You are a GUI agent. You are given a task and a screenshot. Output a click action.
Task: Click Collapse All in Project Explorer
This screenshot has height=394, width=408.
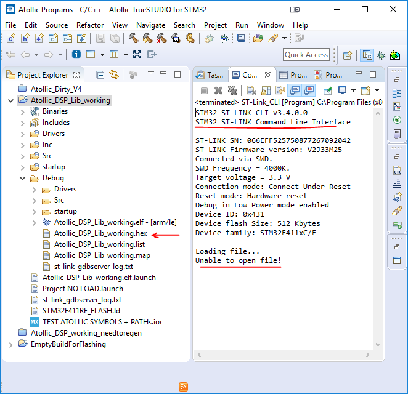tap(100, 75)
